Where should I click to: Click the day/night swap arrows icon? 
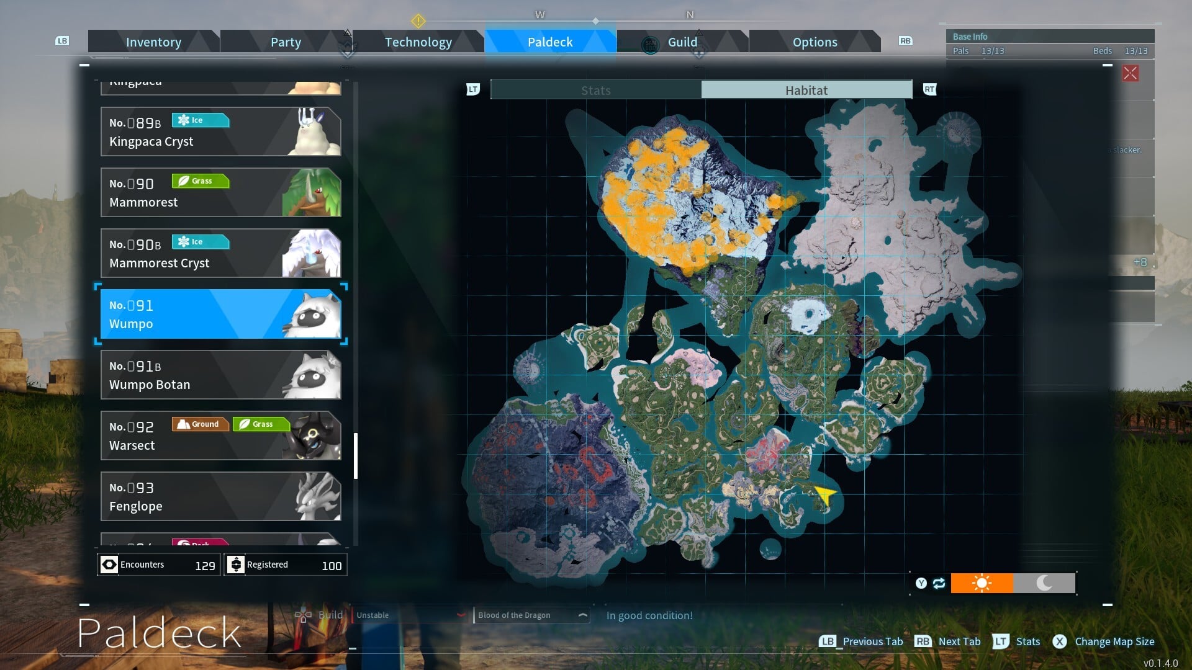click(939, 583)
